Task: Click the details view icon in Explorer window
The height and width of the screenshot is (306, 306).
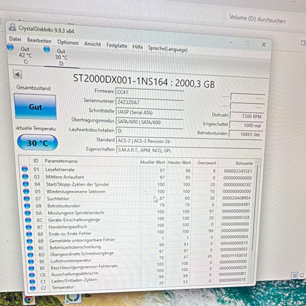Action: point(294,275)
